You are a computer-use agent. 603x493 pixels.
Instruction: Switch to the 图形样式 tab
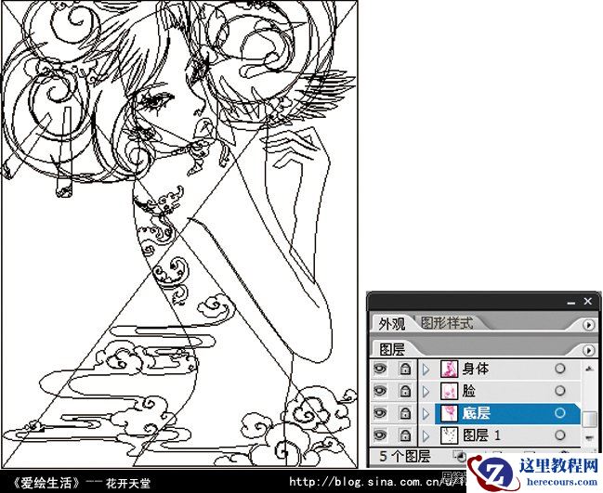447,323
